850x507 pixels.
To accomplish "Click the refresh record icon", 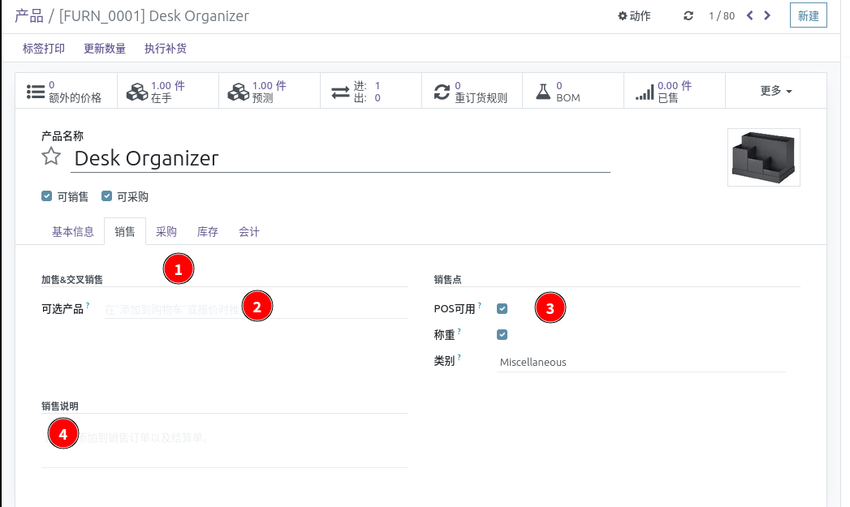I will [x=688, y=15].
